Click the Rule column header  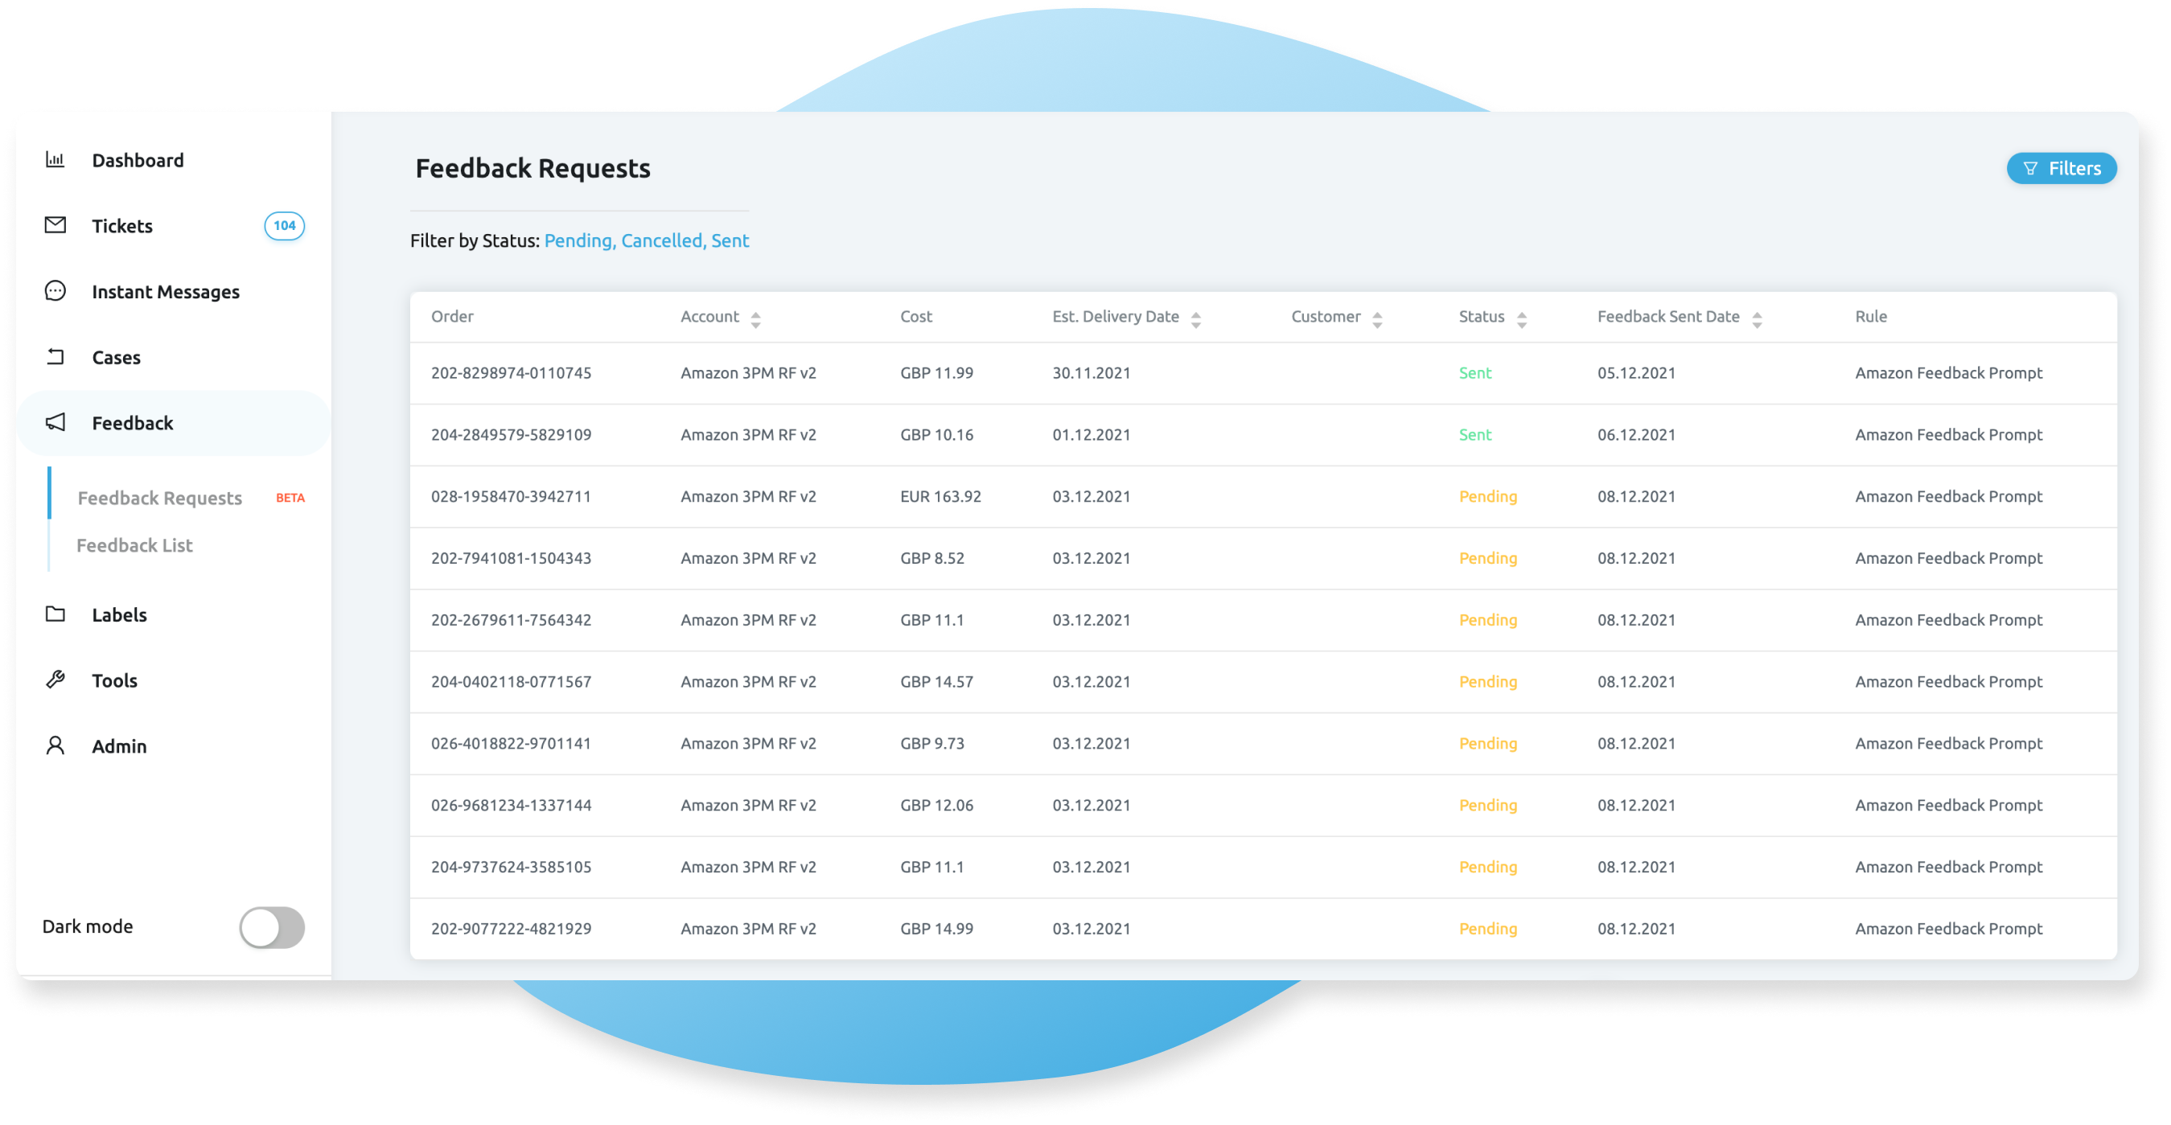tap(1871, 317)
